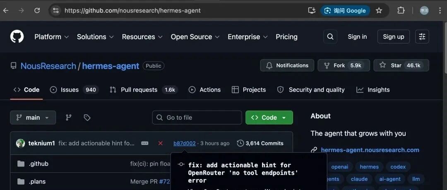Switch to the Projects tab
The width and height of the screenshot is (447, 190).
pos(249,90)
